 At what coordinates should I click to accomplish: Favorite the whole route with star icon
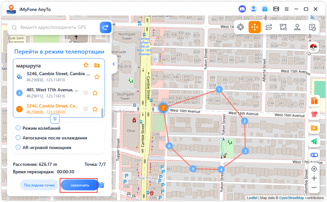click(x=86, y=65)
